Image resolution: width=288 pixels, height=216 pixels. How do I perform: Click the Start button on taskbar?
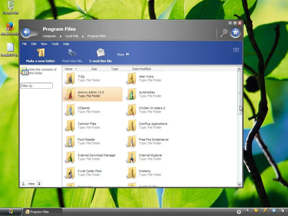[x=11, y=212]
